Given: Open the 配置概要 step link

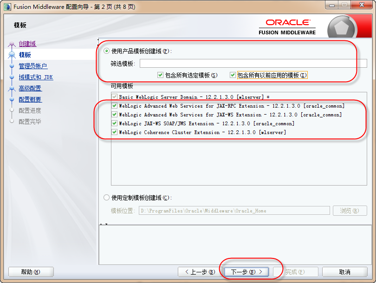Looking at the screenshot, I should 30,99.
